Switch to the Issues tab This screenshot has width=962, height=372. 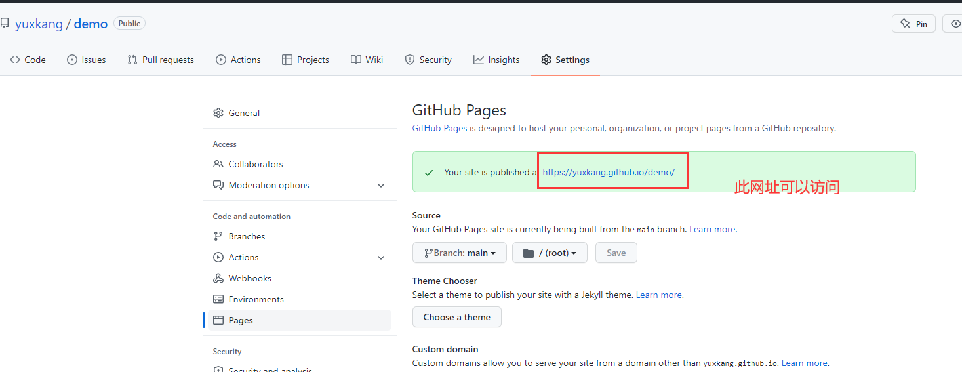(x=87, y=60)
